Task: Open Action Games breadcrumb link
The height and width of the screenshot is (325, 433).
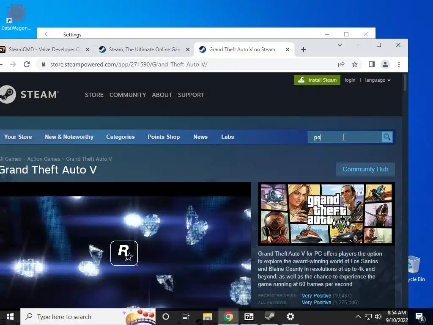Action: click(x=44, y=159)
